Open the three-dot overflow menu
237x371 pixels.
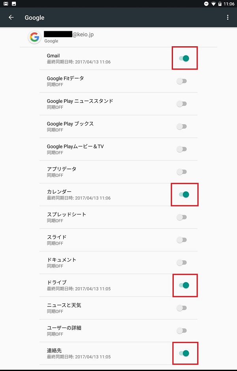point(228,17)
